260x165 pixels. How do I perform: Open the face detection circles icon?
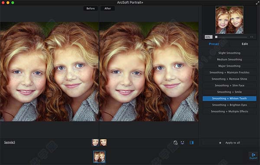click(x=175, y=142)
